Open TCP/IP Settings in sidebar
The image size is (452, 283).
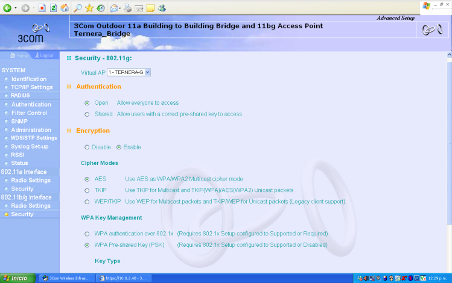[31, 87]
